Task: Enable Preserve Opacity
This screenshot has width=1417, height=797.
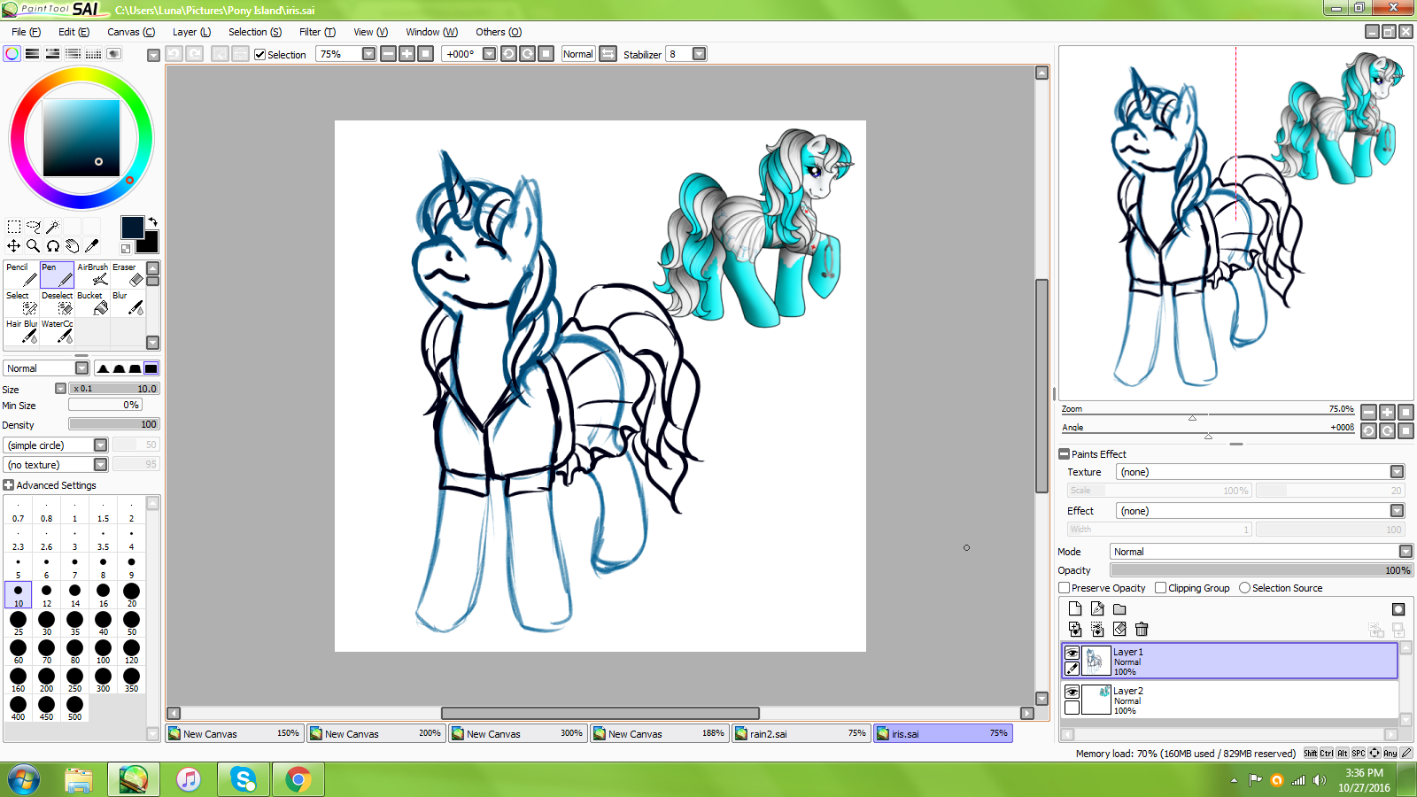Action: [x=1065, y=588]
